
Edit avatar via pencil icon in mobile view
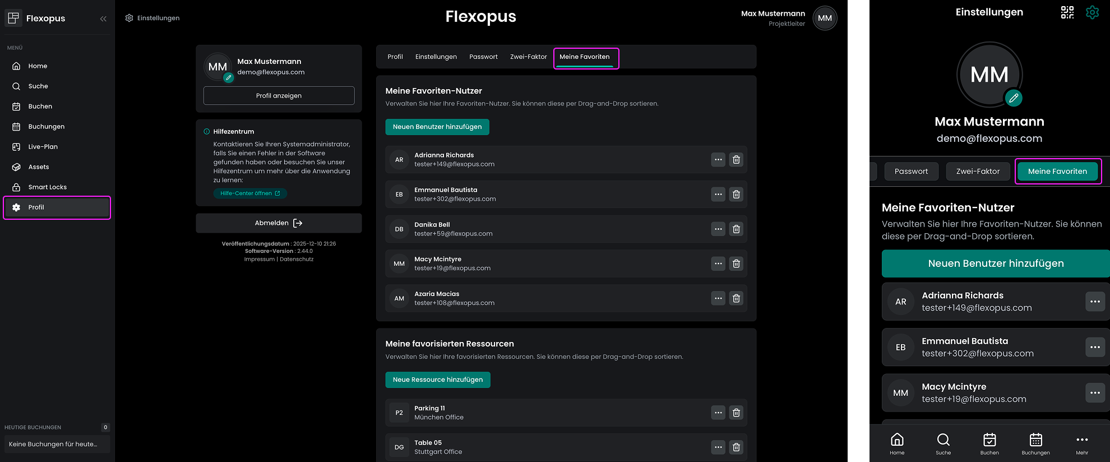coord(1013,98)
